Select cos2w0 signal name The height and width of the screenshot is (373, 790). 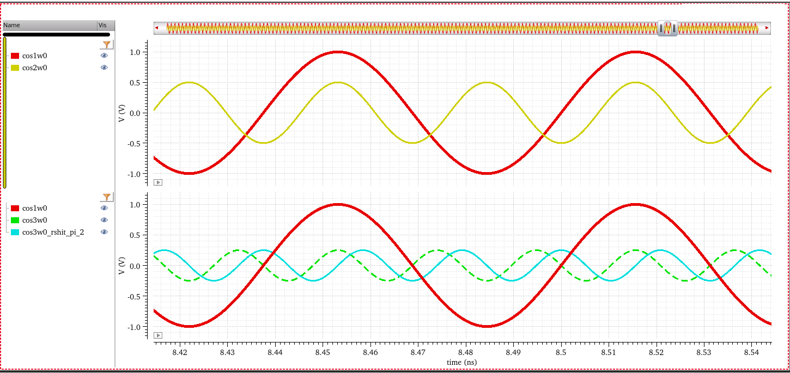click(34, 68)
